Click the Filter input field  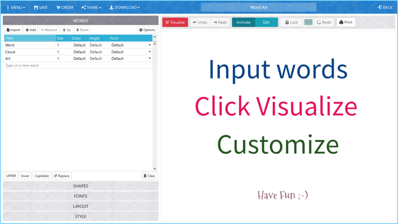30,38
